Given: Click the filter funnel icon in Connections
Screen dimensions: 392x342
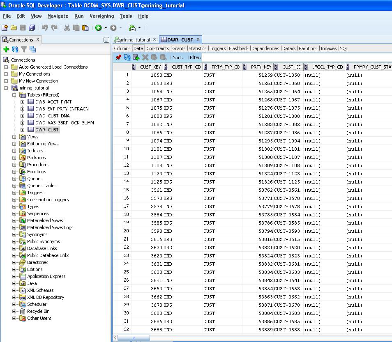Looking at the screenshot, I should pyautogui.click(x=24, y=49).
